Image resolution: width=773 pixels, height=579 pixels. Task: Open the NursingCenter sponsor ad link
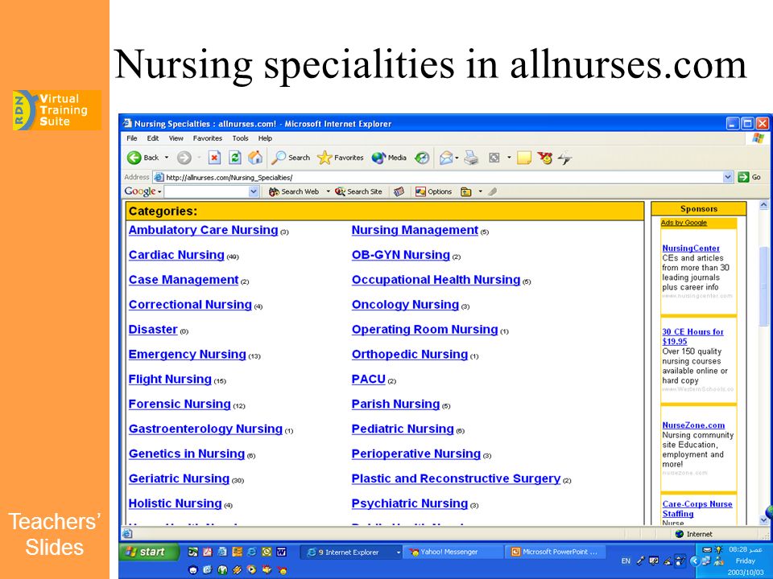point(691,248)
